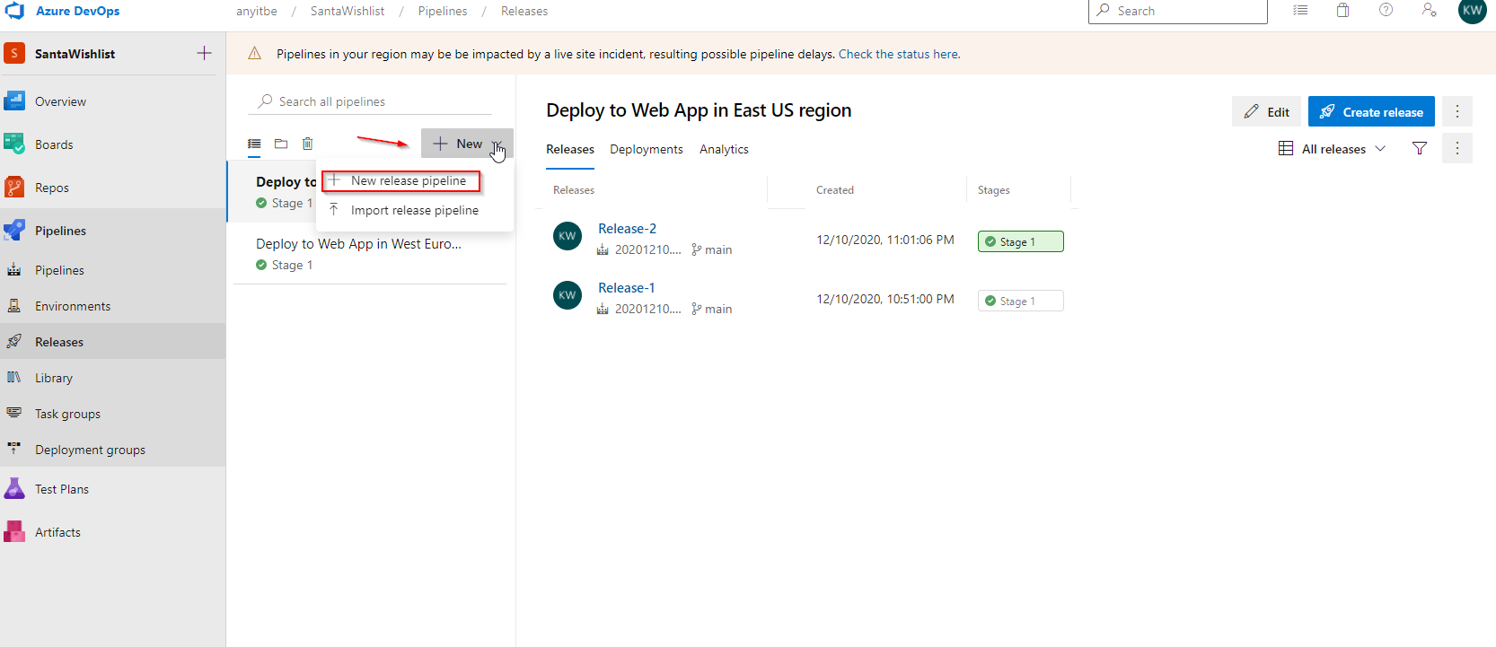Open more options beside the filter icon
This screenshot has height=647, width=1496.
[x=1457, y=149]
